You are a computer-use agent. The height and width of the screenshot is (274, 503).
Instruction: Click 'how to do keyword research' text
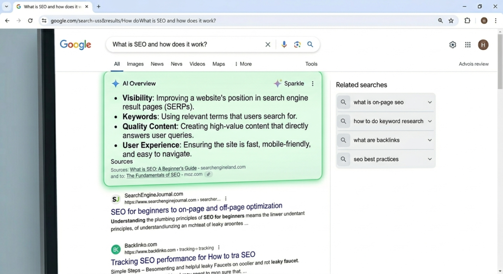pyautogui.click(x=388, y=122)
